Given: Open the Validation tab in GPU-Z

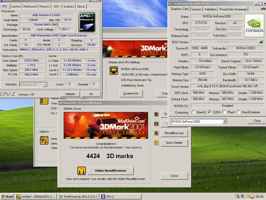Looking at the screenshot, I should point(210,9).
